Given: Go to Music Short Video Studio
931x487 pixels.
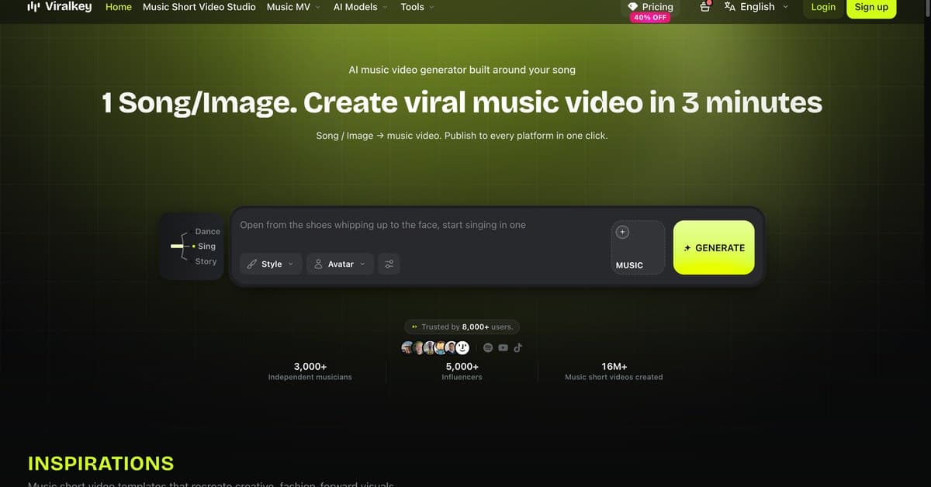Looking at the screenshot, I should pos(199,7).
